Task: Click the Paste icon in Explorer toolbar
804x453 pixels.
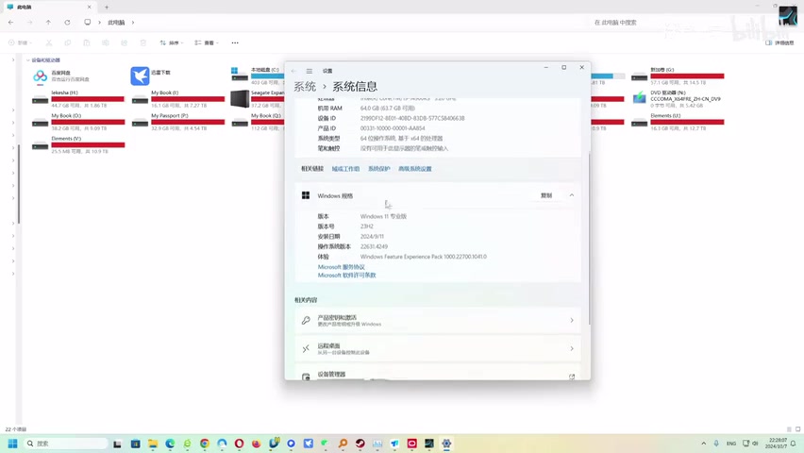Action: point(87,43)
